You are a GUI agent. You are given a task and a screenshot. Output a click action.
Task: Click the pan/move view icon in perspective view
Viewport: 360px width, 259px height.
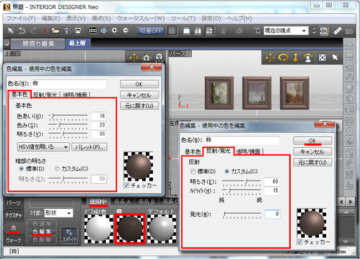pos(270,57)
